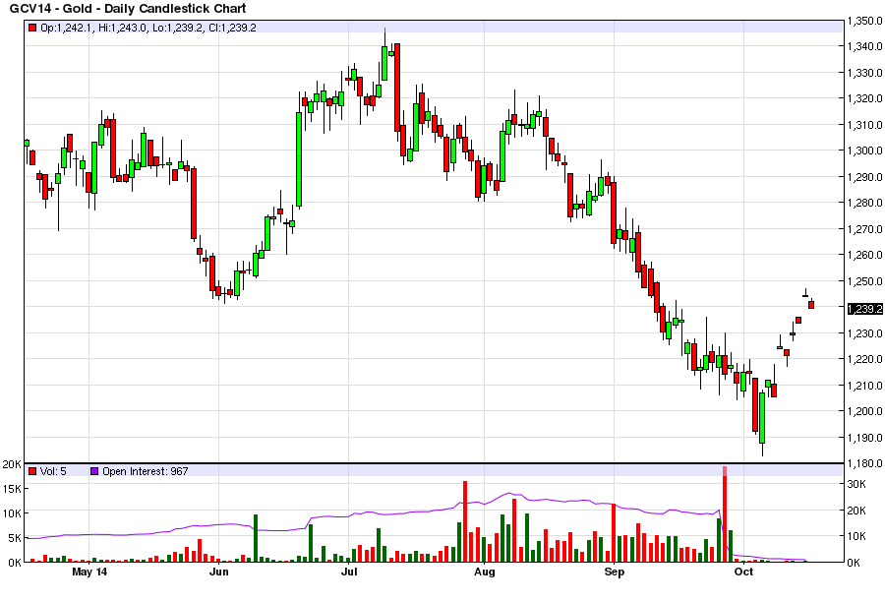This screenshot has height=602, width=885.
Task: Click the Aug date axis label
Action: pos(484,572)
